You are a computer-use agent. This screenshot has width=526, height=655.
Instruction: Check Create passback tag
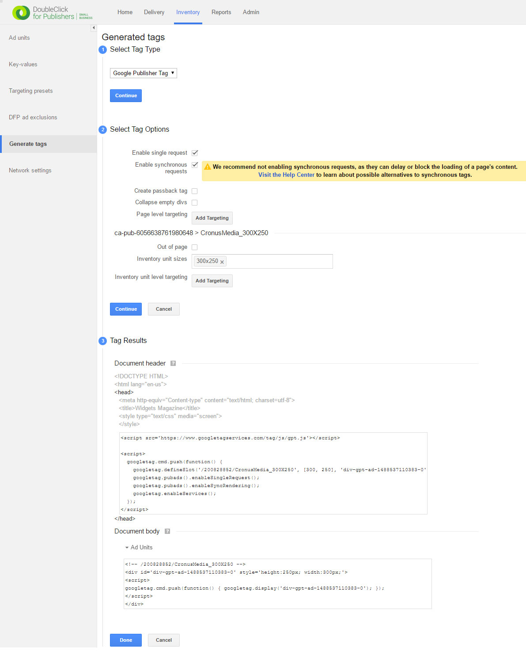pyautogui.click(x=195, y=191)
